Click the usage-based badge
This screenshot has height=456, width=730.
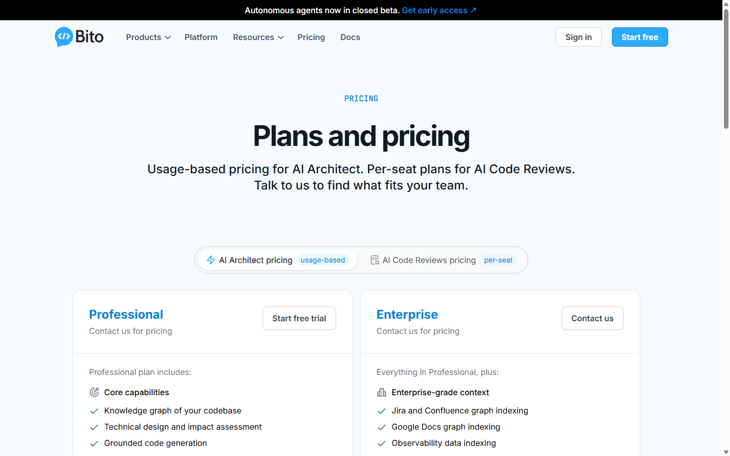click(x=322, y=260)
